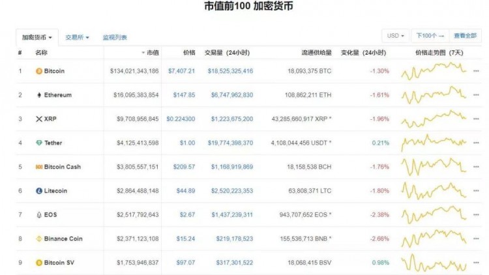The image size is (489, 275).
Task: Click EOS volume $1,437,239,311
Action: [x=232, y=215]
